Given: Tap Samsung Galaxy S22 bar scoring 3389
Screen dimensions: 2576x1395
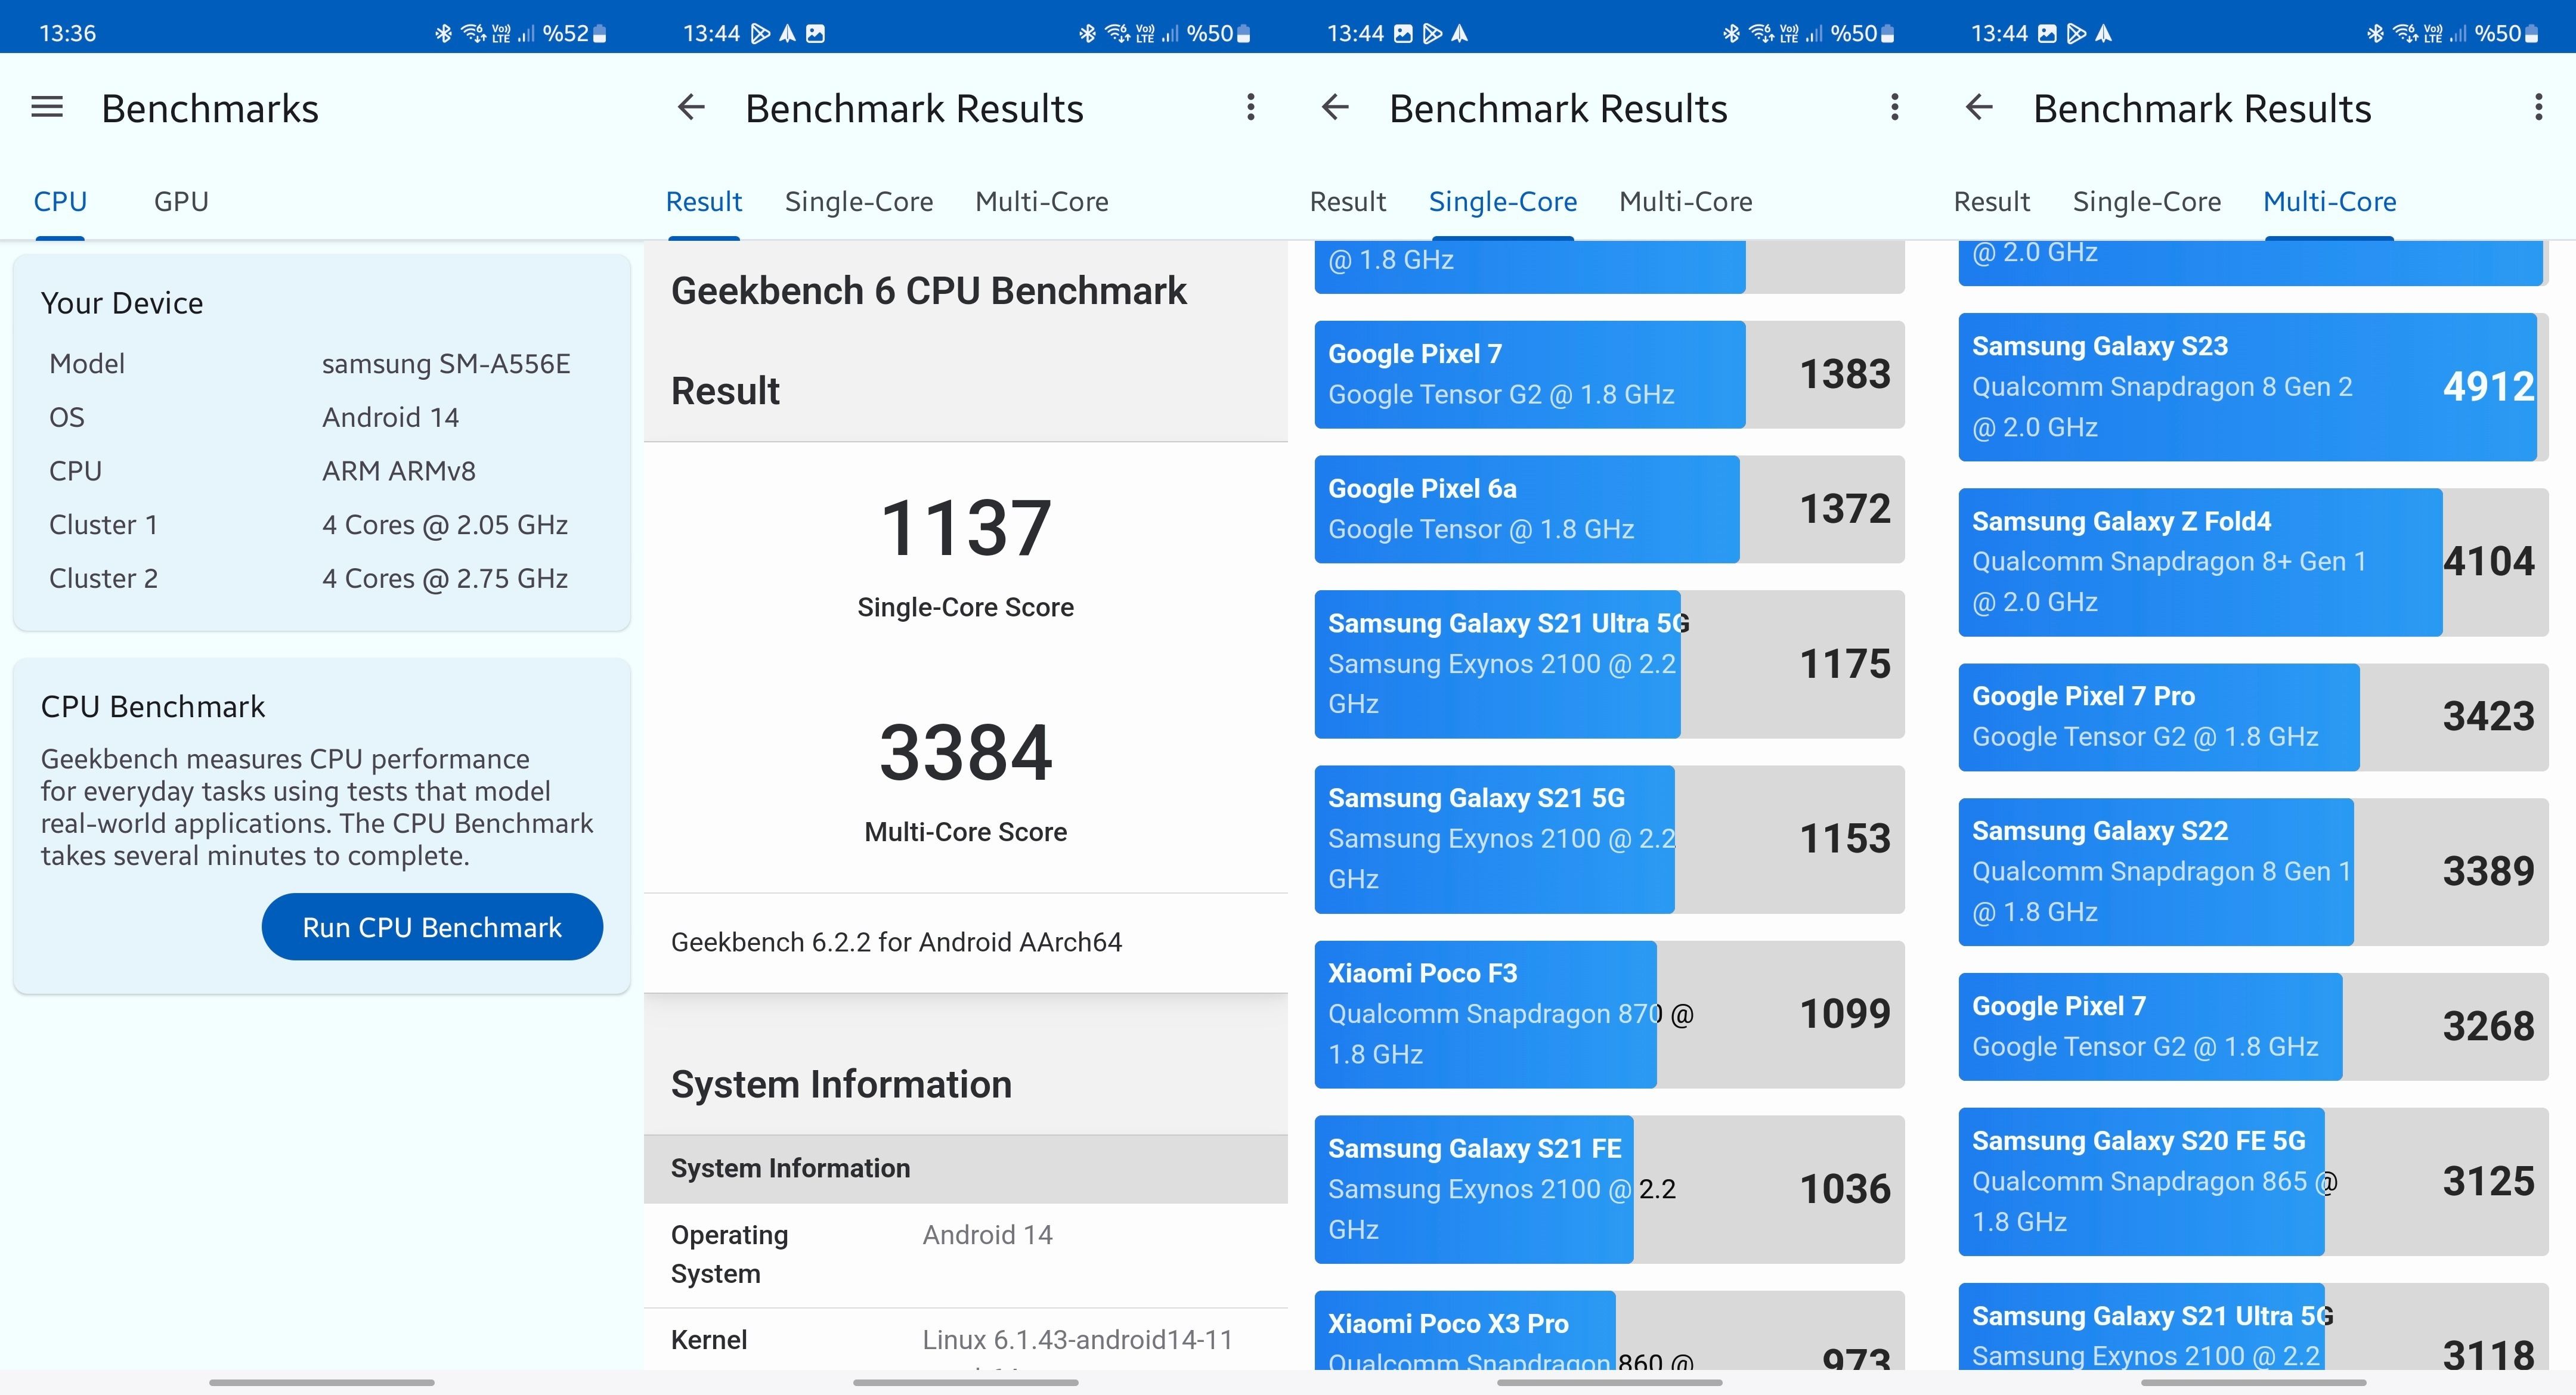Looking at the screenshot, I should 2253,872.
